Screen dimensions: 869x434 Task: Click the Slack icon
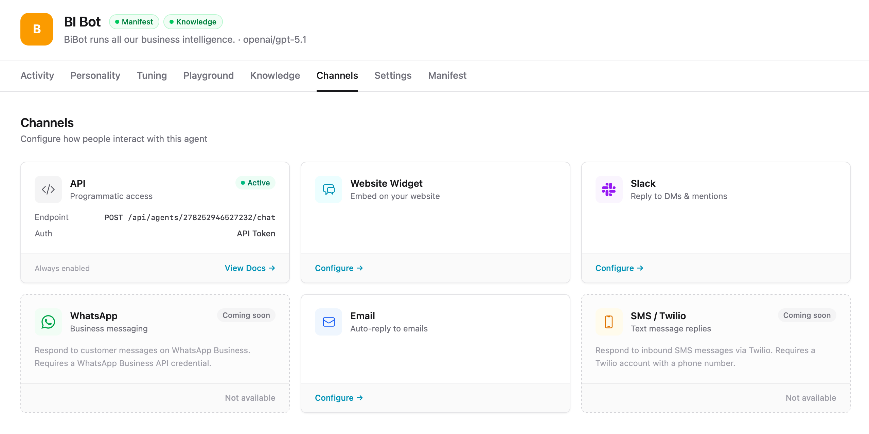pyautogui.click(x=609, y=189)
